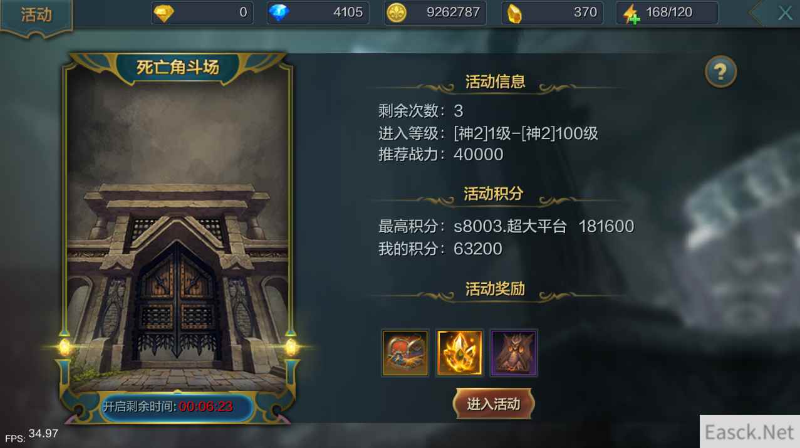Tap the yellow crystal resource icon
The image size is (800, 448).
pos(514,13)
